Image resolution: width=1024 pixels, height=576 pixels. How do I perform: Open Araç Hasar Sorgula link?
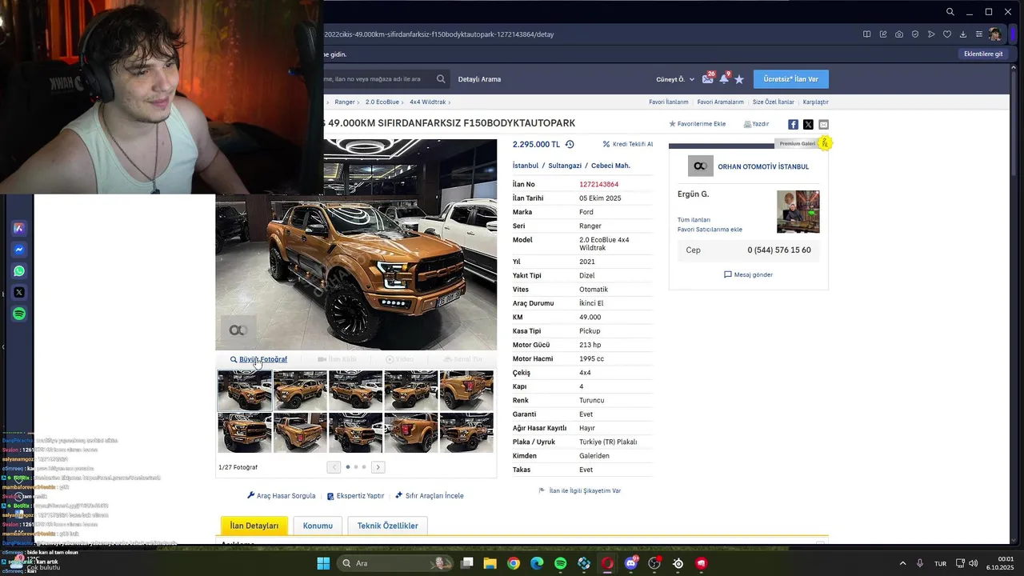point(282,496)
